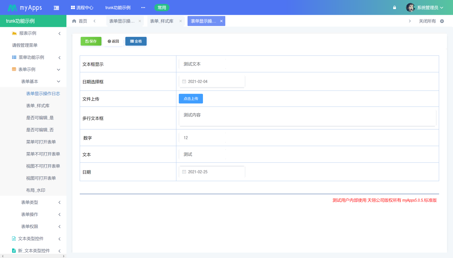Image resolution: width=453 pixels, height=258 pixels.
Task: Select 是否可编辑_是 in the sidebar
Action: click(40, 118)
